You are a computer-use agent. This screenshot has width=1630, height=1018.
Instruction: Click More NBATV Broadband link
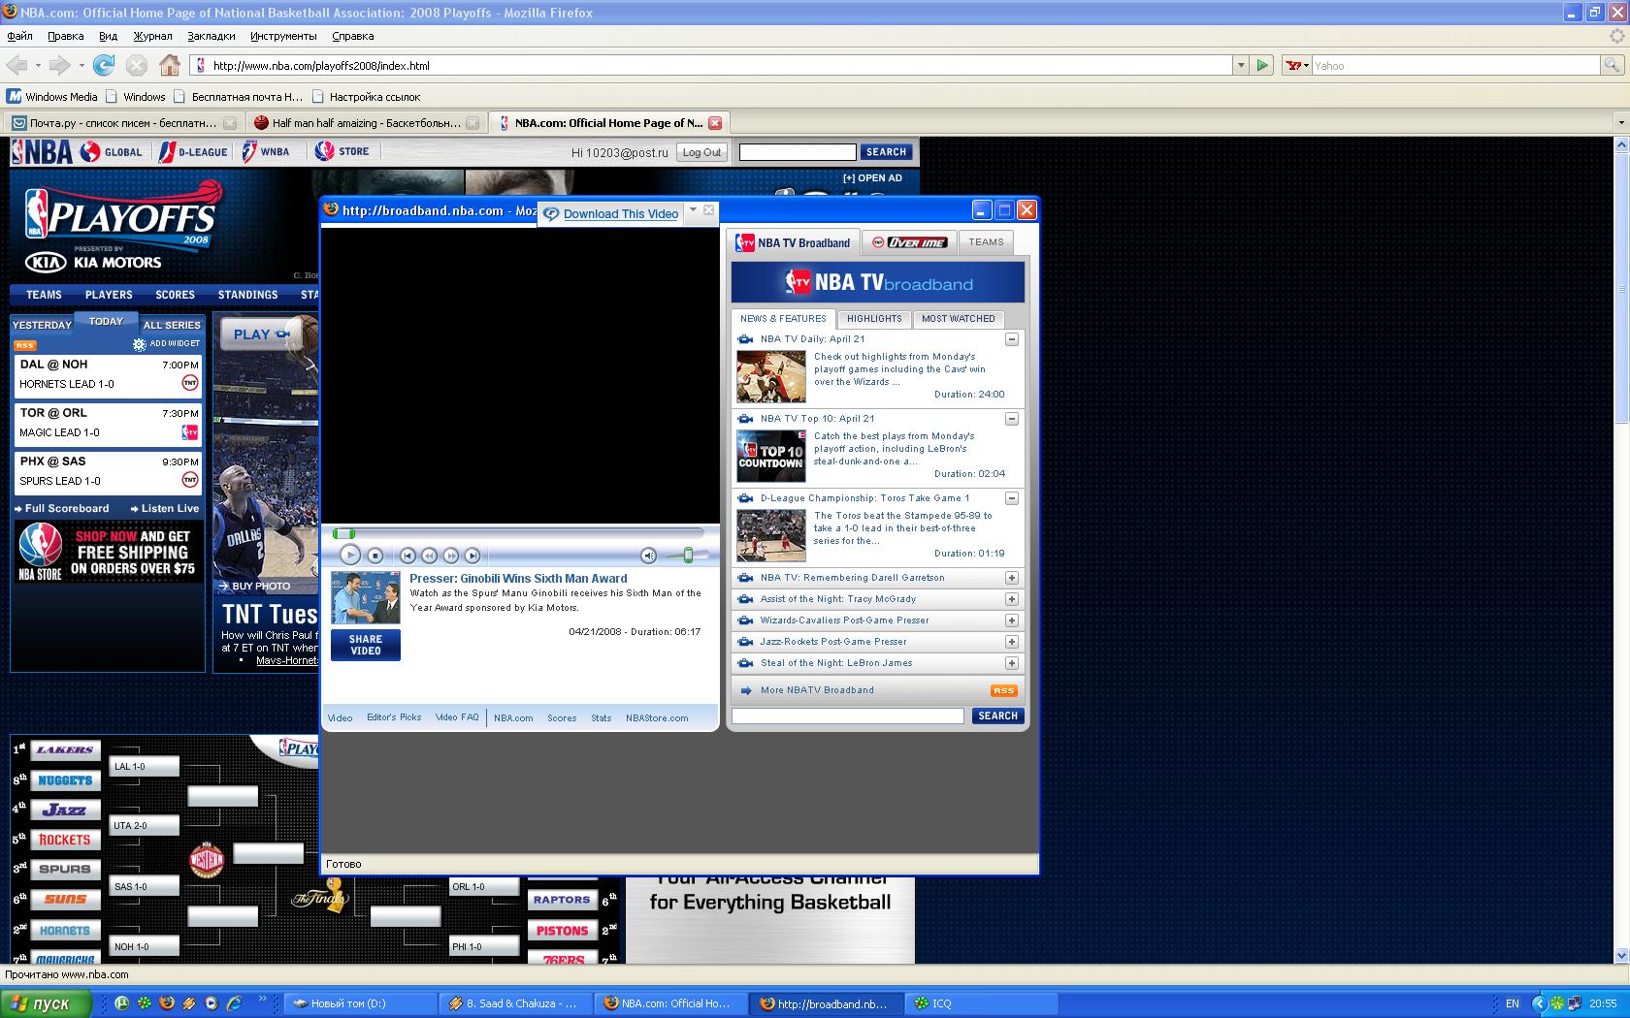click(x=817, y=690)
